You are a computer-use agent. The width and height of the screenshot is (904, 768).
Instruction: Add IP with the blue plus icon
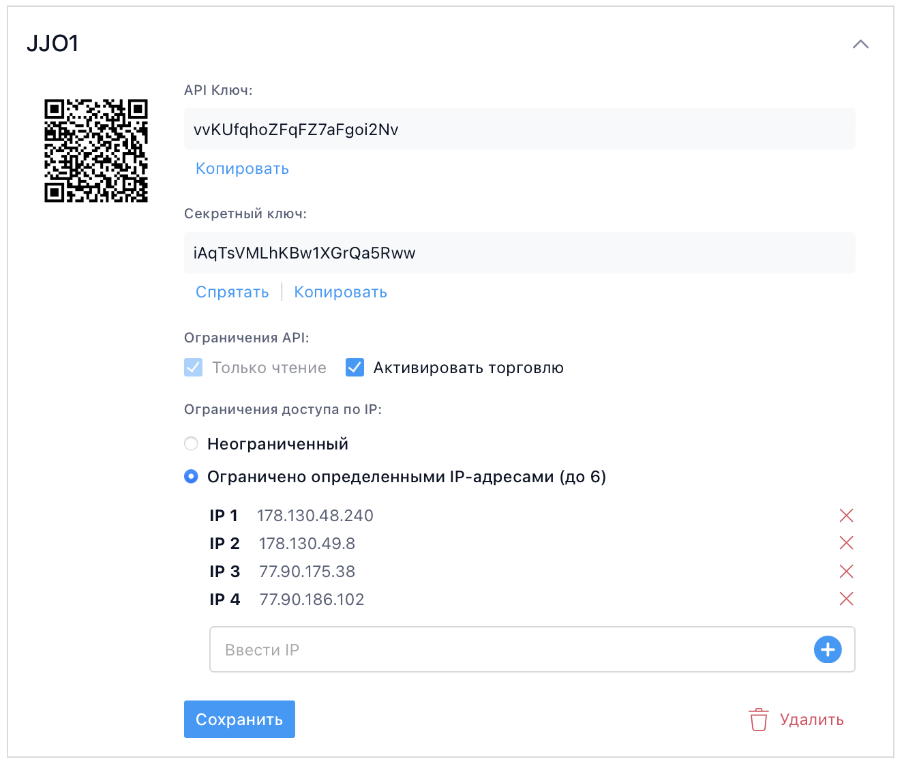click(x=828, y=650)
